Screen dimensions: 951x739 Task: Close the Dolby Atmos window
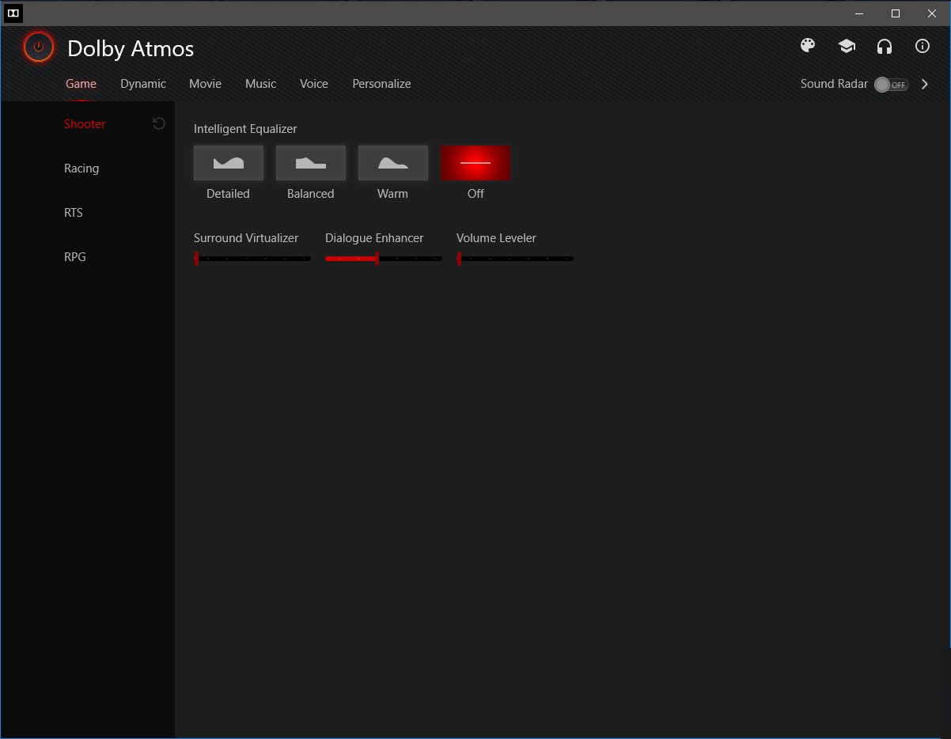click(932, 13)
